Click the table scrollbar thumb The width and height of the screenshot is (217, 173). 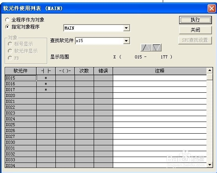[x=210, y=77]
